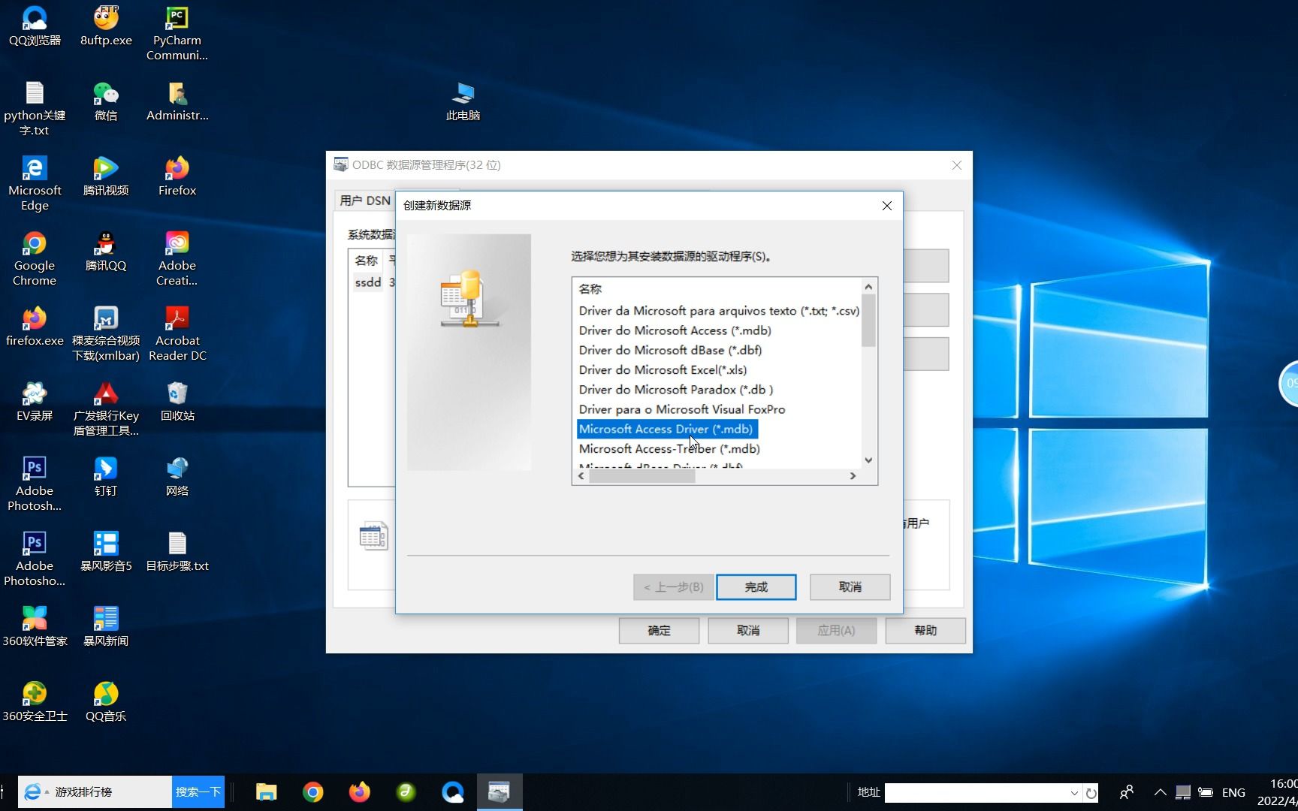Screen dimensions: 1298x811
Task: Open 暴风影音5 desktop icon
Action: pyautogui.click(x=106, y=551)
